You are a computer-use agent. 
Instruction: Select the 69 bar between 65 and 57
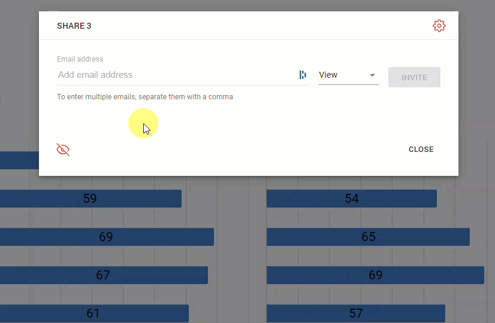pos(375,275)
